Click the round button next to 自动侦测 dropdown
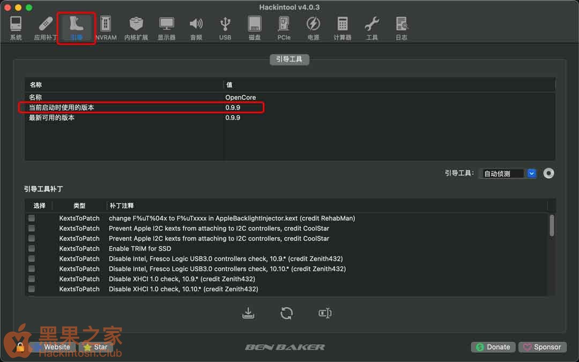The image size is (579, 362). [x=548, y=173]
